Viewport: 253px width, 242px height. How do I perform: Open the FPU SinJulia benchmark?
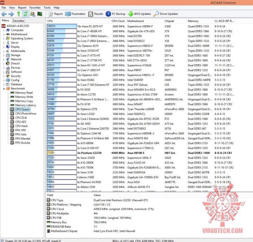click(22, 143)
